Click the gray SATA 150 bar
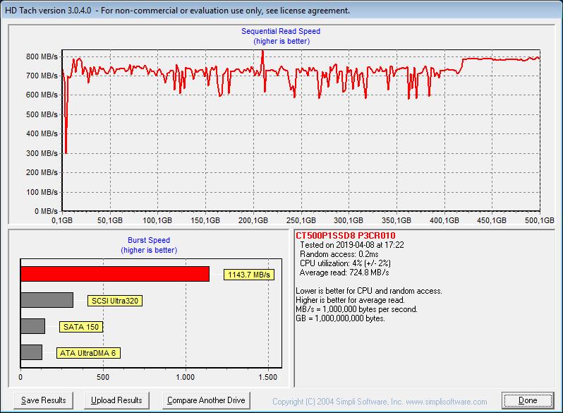Screen dimensions: 563x413 coord(32,326)
